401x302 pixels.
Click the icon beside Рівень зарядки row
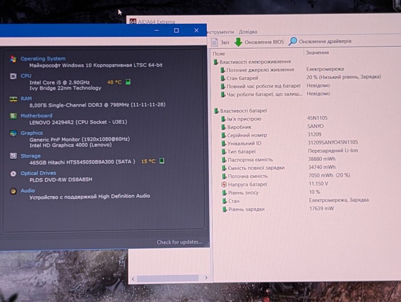click(x=225, y=209)
